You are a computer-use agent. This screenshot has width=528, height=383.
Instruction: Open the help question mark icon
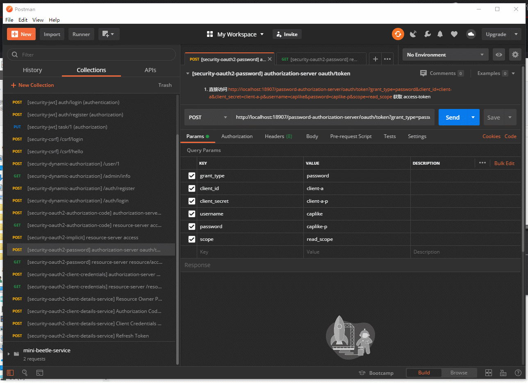[x=518, y=373]
